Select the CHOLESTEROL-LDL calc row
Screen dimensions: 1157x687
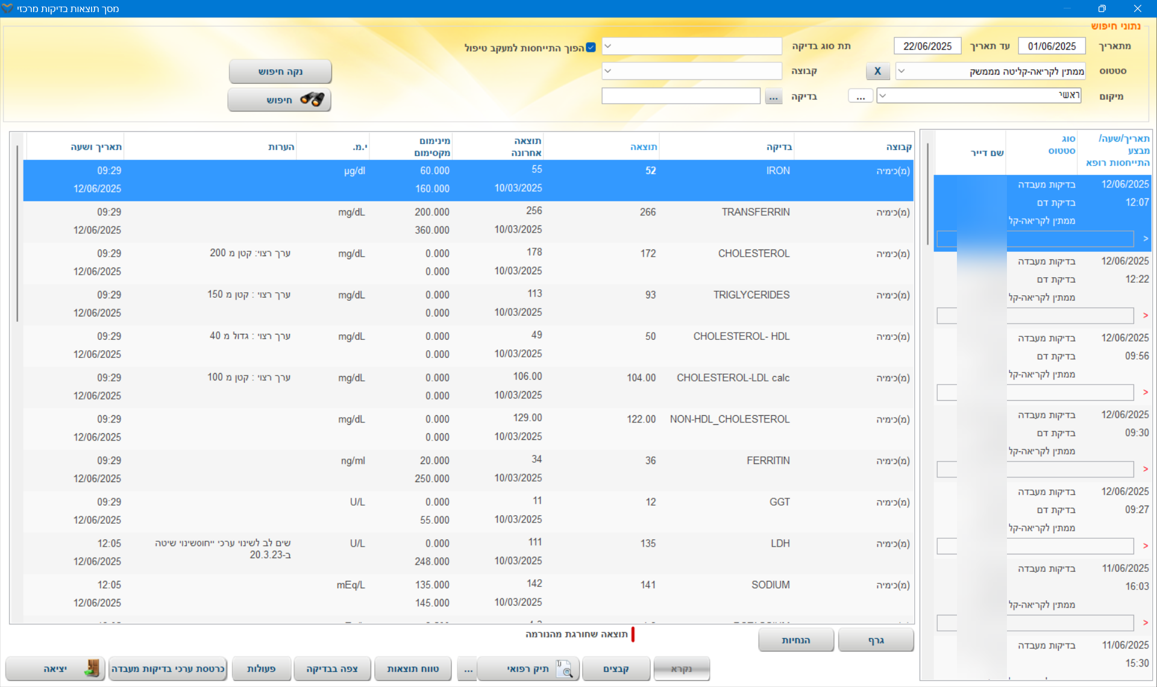[x=468, y=387]
